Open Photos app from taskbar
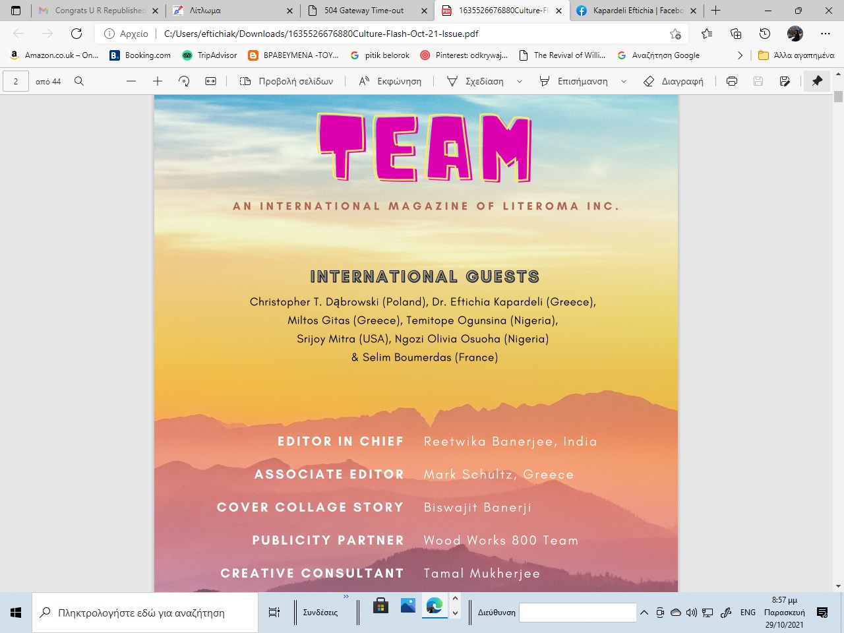Image resolution: width=844 pixels, height=633 pixels. (408, 605)
